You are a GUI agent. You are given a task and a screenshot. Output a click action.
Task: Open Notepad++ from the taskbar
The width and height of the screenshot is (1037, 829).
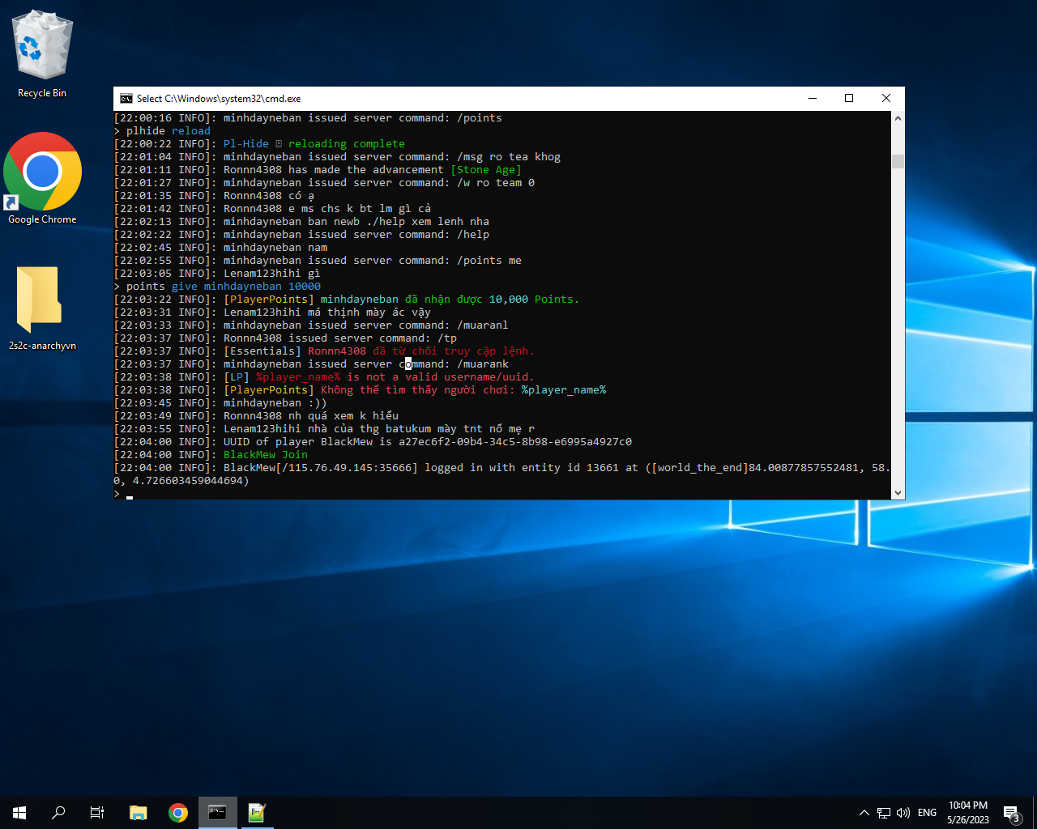(257, 813)
